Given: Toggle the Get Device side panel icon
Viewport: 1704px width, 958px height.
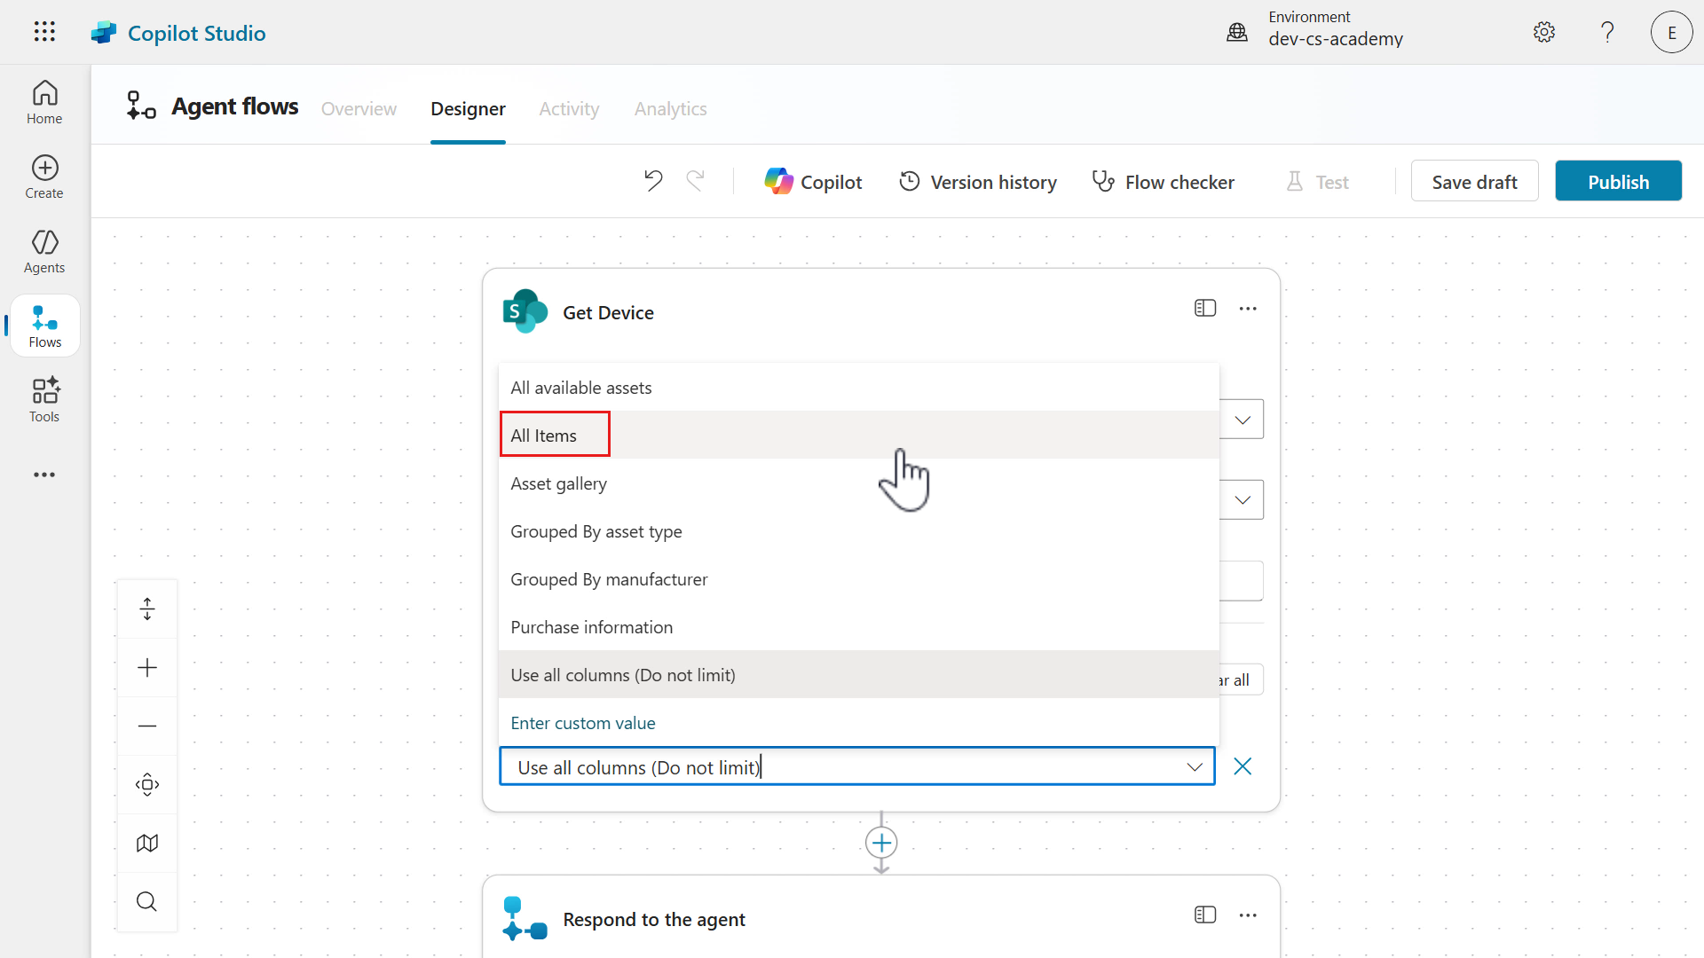Looking at the screenshot, I should click(x=1204, y=308).
